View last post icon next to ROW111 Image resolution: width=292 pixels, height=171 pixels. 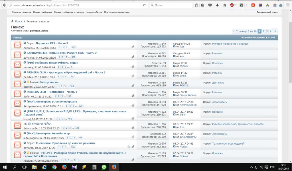point(174,85)
